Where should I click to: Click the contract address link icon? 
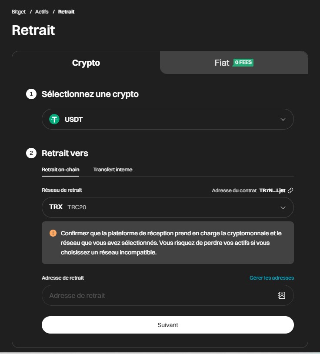pos(290,190)
